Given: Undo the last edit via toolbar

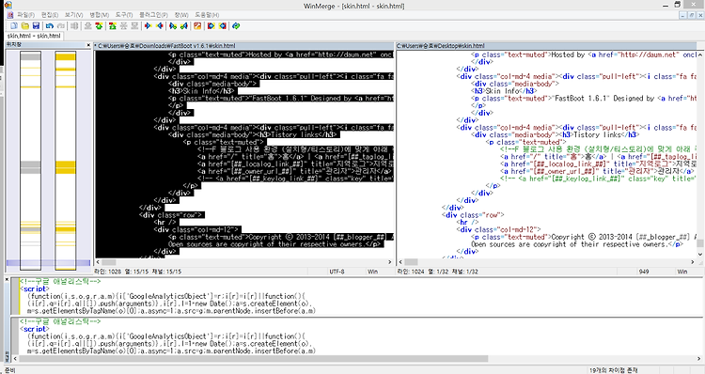Looking at the screenshot, I should [x=50, y=26].
